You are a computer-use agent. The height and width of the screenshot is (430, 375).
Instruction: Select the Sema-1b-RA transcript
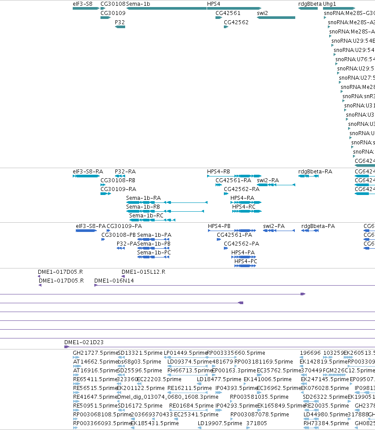click(x=167, y=202)
